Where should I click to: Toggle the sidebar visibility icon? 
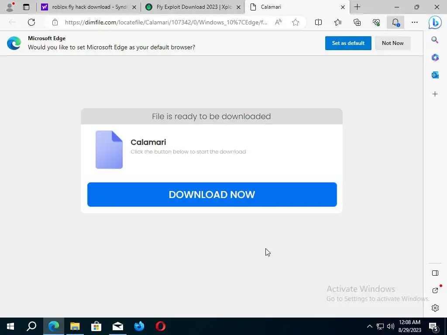click(435, 273)
